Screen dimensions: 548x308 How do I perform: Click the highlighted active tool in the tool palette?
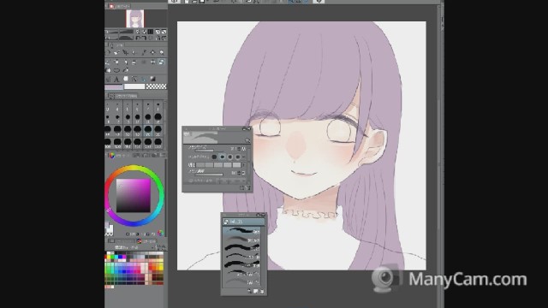tap(162, 62)
